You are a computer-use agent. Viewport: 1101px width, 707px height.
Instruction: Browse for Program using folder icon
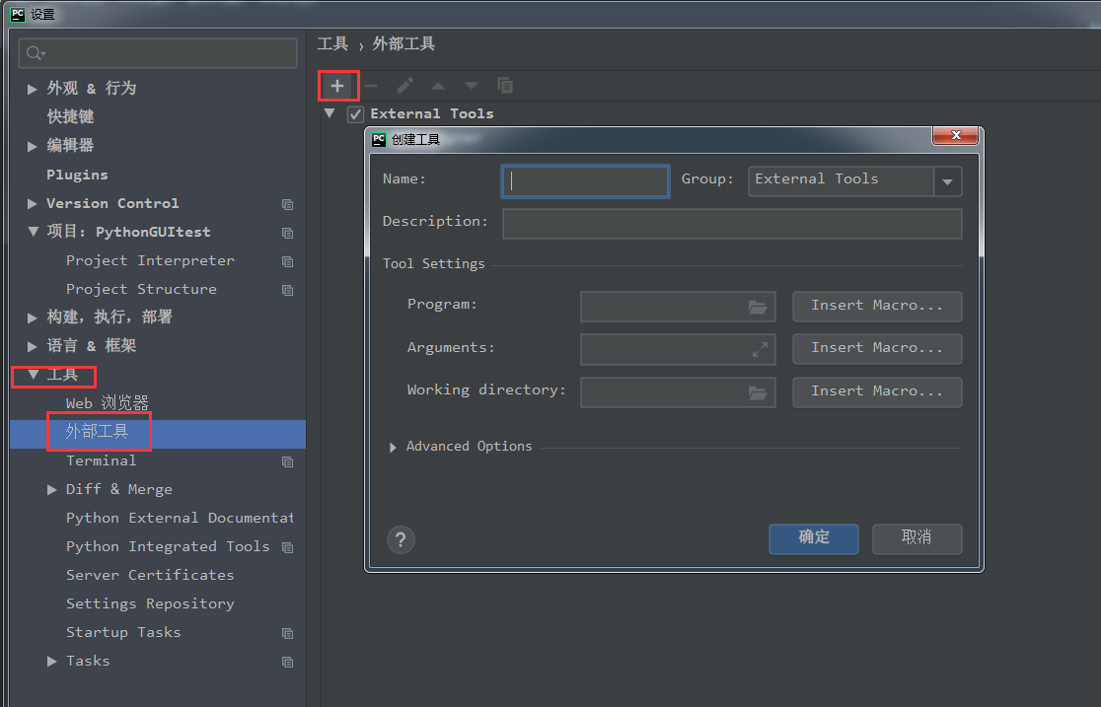(758, 307)
